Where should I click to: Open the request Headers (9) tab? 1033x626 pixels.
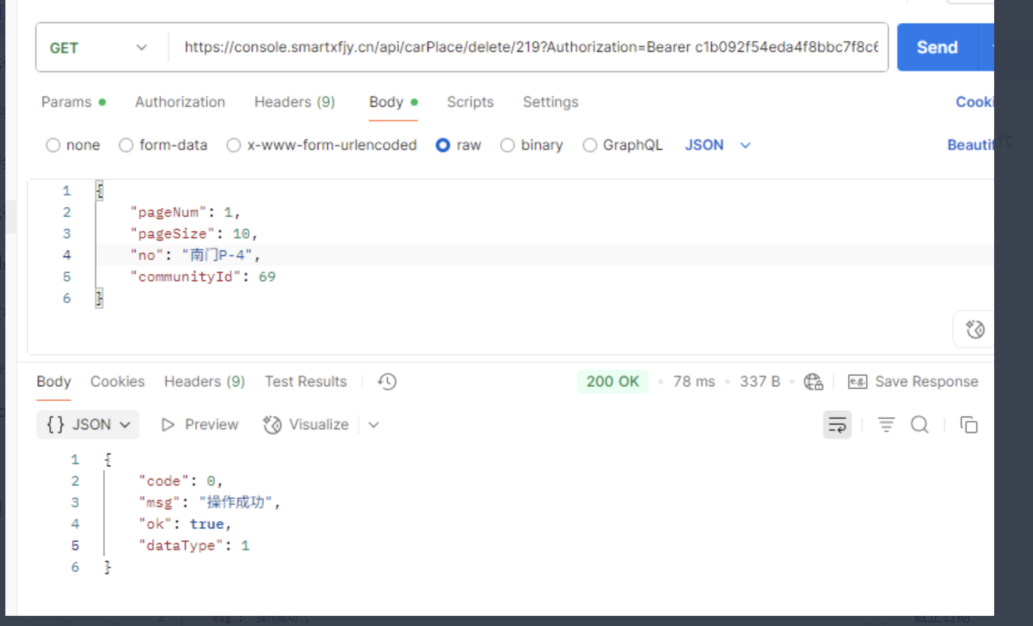pos(294,102)
